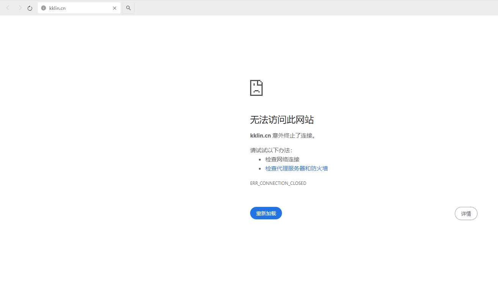The image size is (498, 283).
Task: View site information icon beside kklin.cn
Action: (44, 8)
